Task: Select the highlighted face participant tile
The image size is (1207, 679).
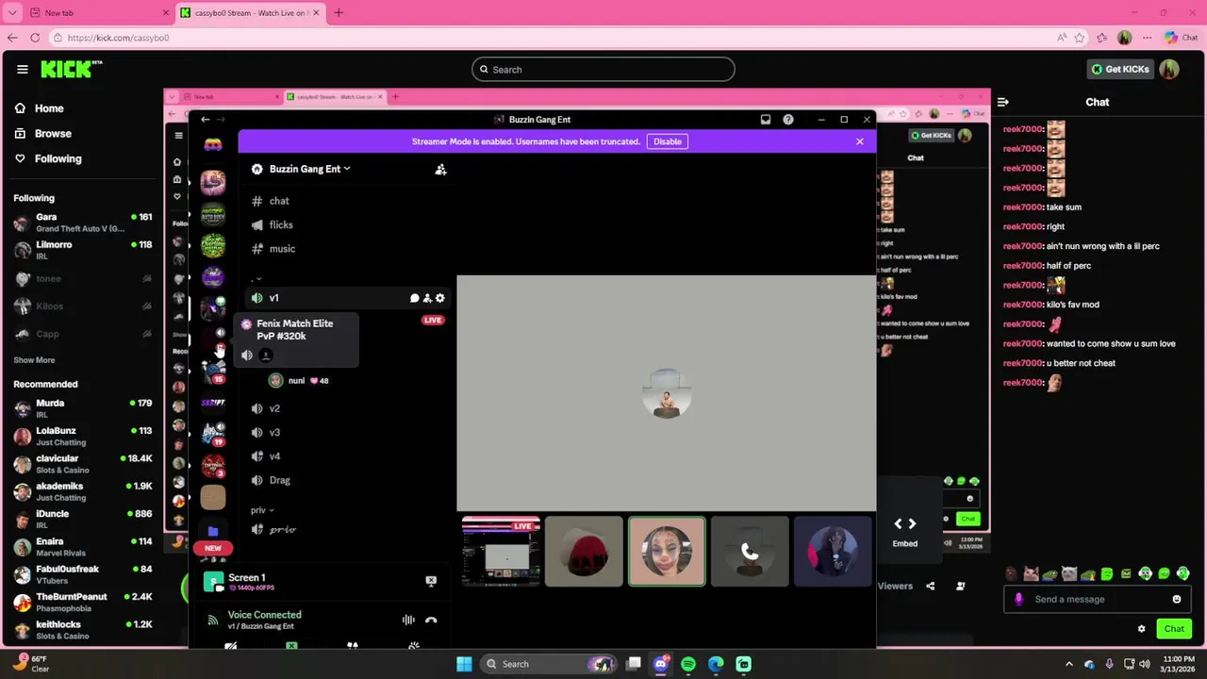Action: 667,552
